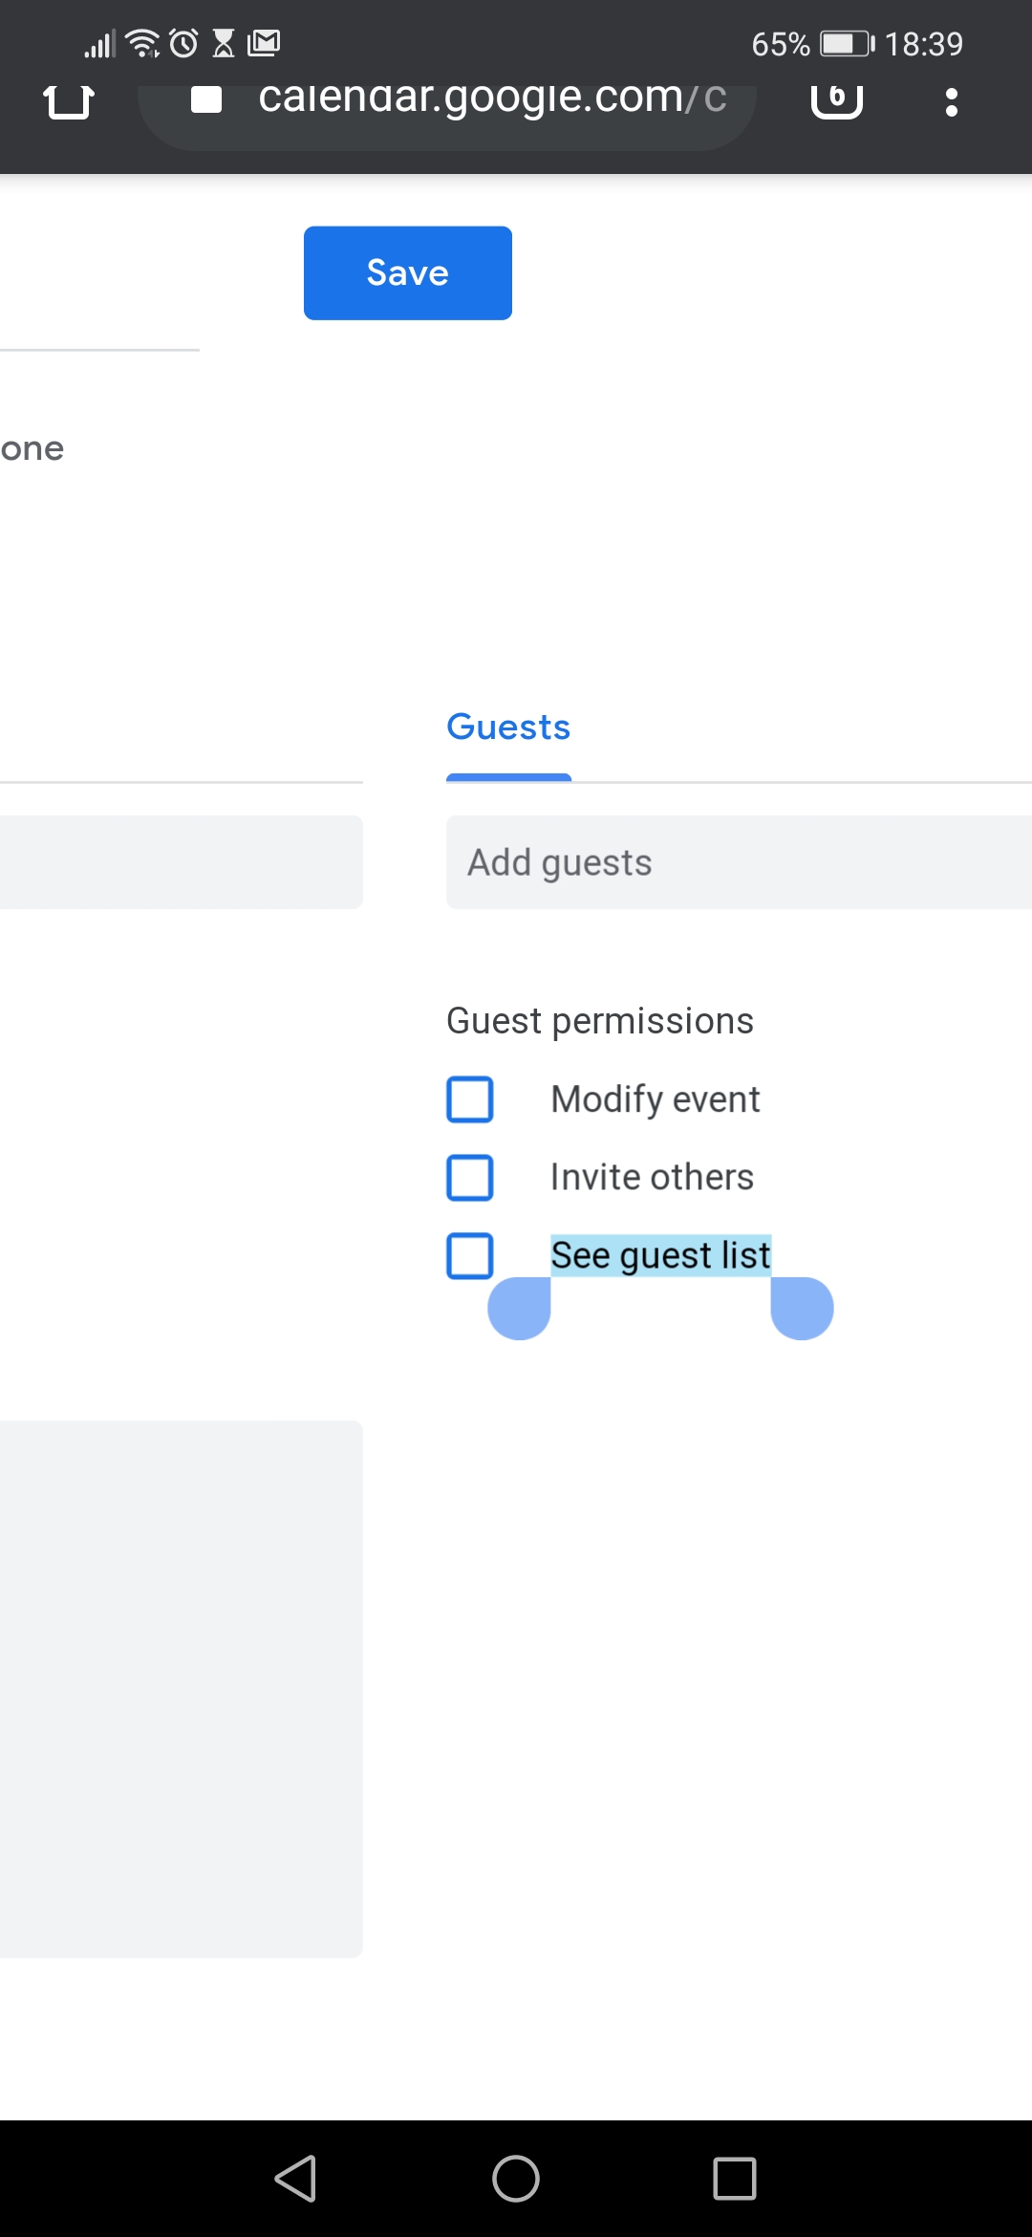Screen dimensions: 1032x2237
Task: Click the Save button
Action: pos(407,271)
